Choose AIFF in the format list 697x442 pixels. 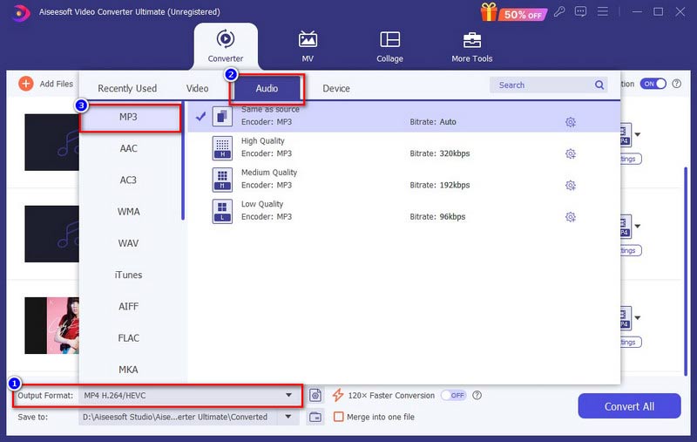[x=128, y=306]
